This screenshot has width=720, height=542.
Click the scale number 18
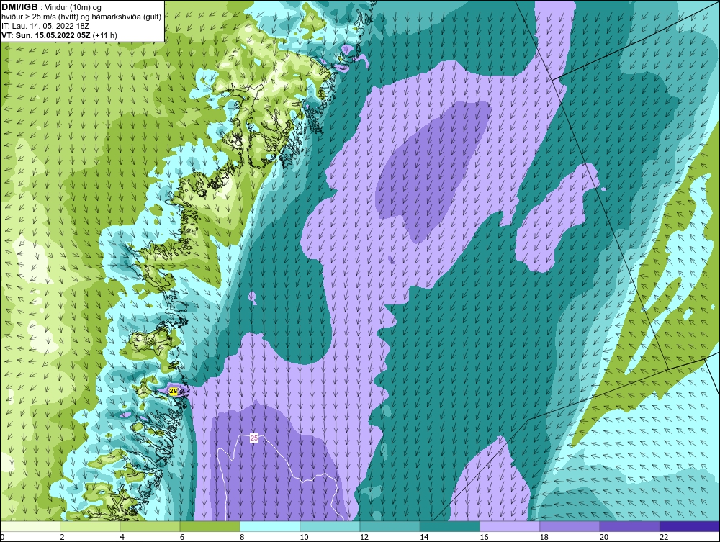coord(544,538)
